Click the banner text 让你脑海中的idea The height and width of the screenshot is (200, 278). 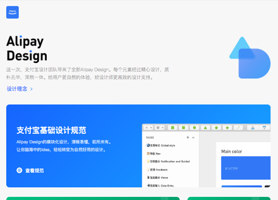pos(61,150)
